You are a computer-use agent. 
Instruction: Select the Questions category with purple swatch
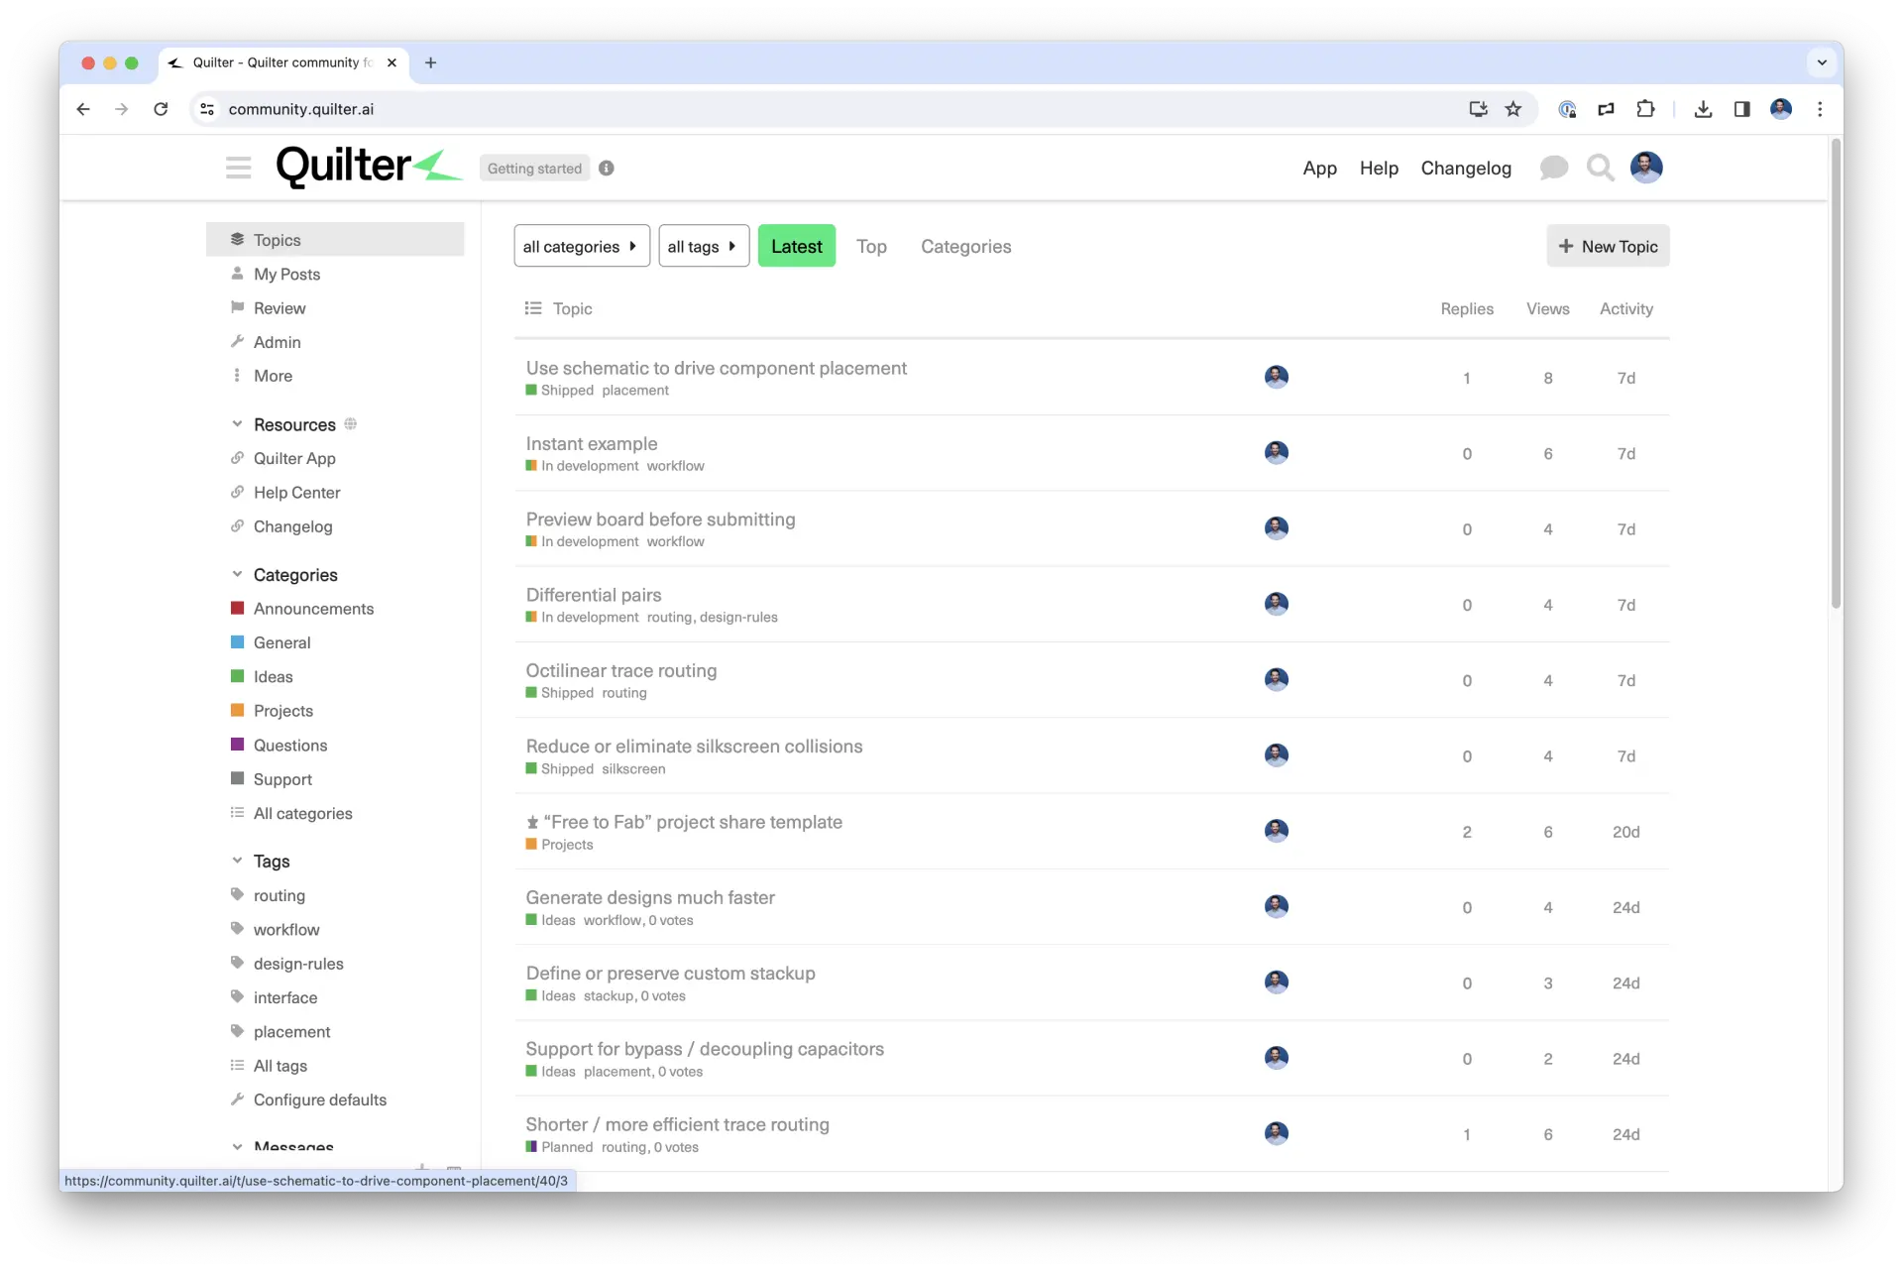pos(289,745)
